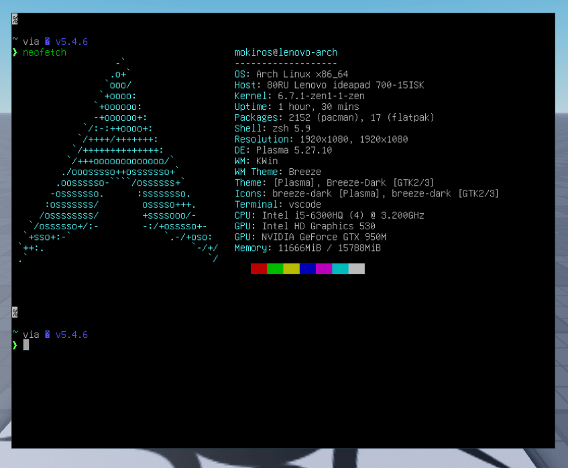This screenshot has width=568, height=468.
Task: Click the Icons 'breeze-dark [Plasma]' line
Action: point(367,194)
